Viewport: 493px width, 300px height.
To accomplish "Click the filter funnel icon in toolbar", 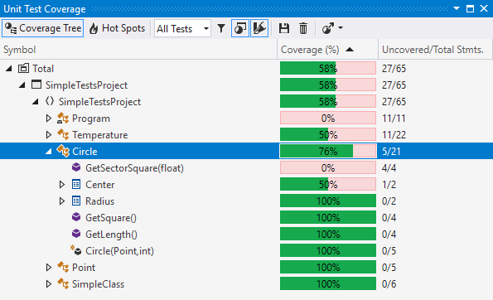I will coord(221,29).
